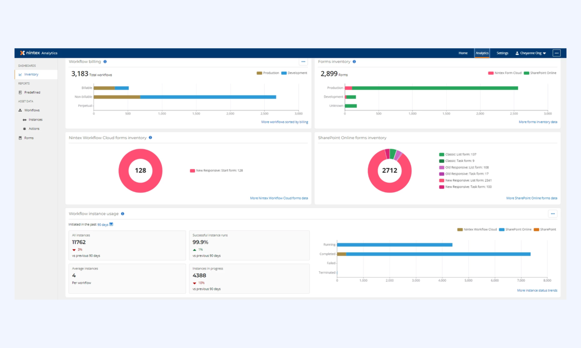Screen dimensions: 581x348
Task: Show info for Workflow billing
Action: click(105, 61)
